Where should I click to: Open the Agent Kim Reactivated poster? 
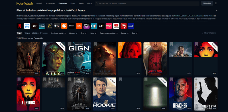pyautogui.click(x=206, y=94)
